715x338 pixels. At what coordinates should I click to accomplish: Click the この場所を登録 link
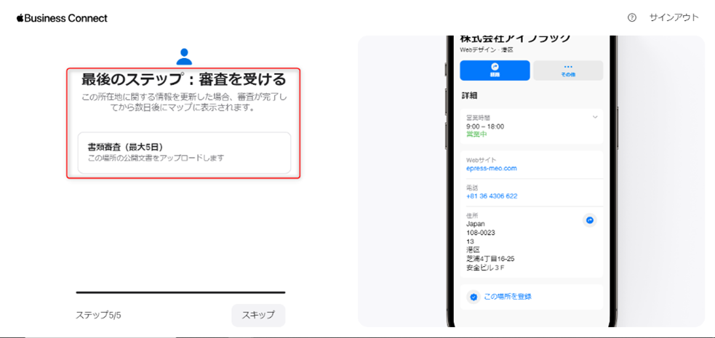pos(508,297)
